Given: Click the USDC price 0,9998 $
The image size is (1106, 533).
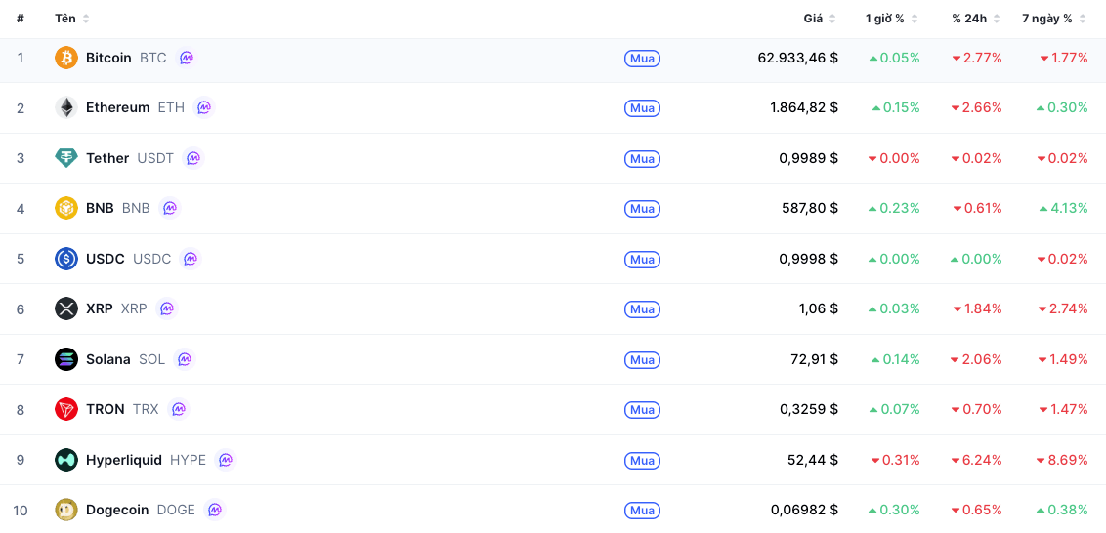Looking at the screenshot, I should coord(808,259).
